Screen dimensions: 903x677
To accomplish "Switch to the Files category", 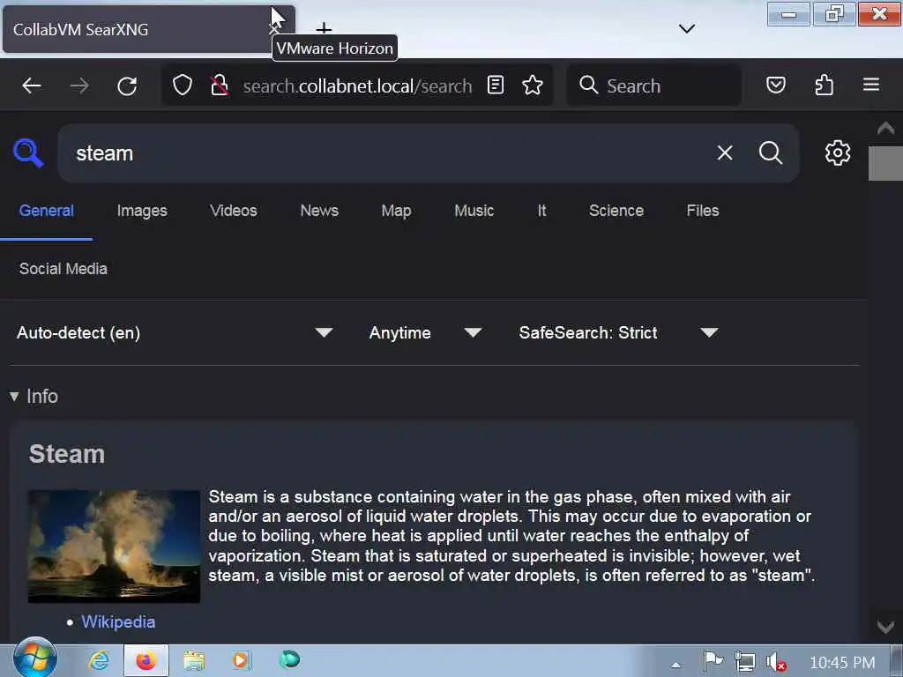I will click(703, 211).
